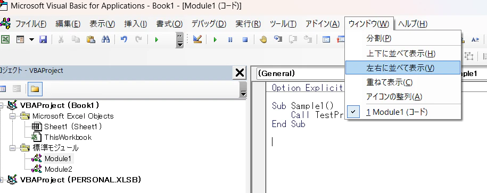Toggle folders with the yellow folder icon
Image resolution: width=487 pixels, height=193 pixels.
point(35,89)
